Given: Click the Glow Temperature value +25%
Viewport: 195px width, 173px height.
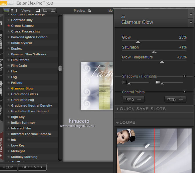Looking at the screenshot, I should pos(182,57).
